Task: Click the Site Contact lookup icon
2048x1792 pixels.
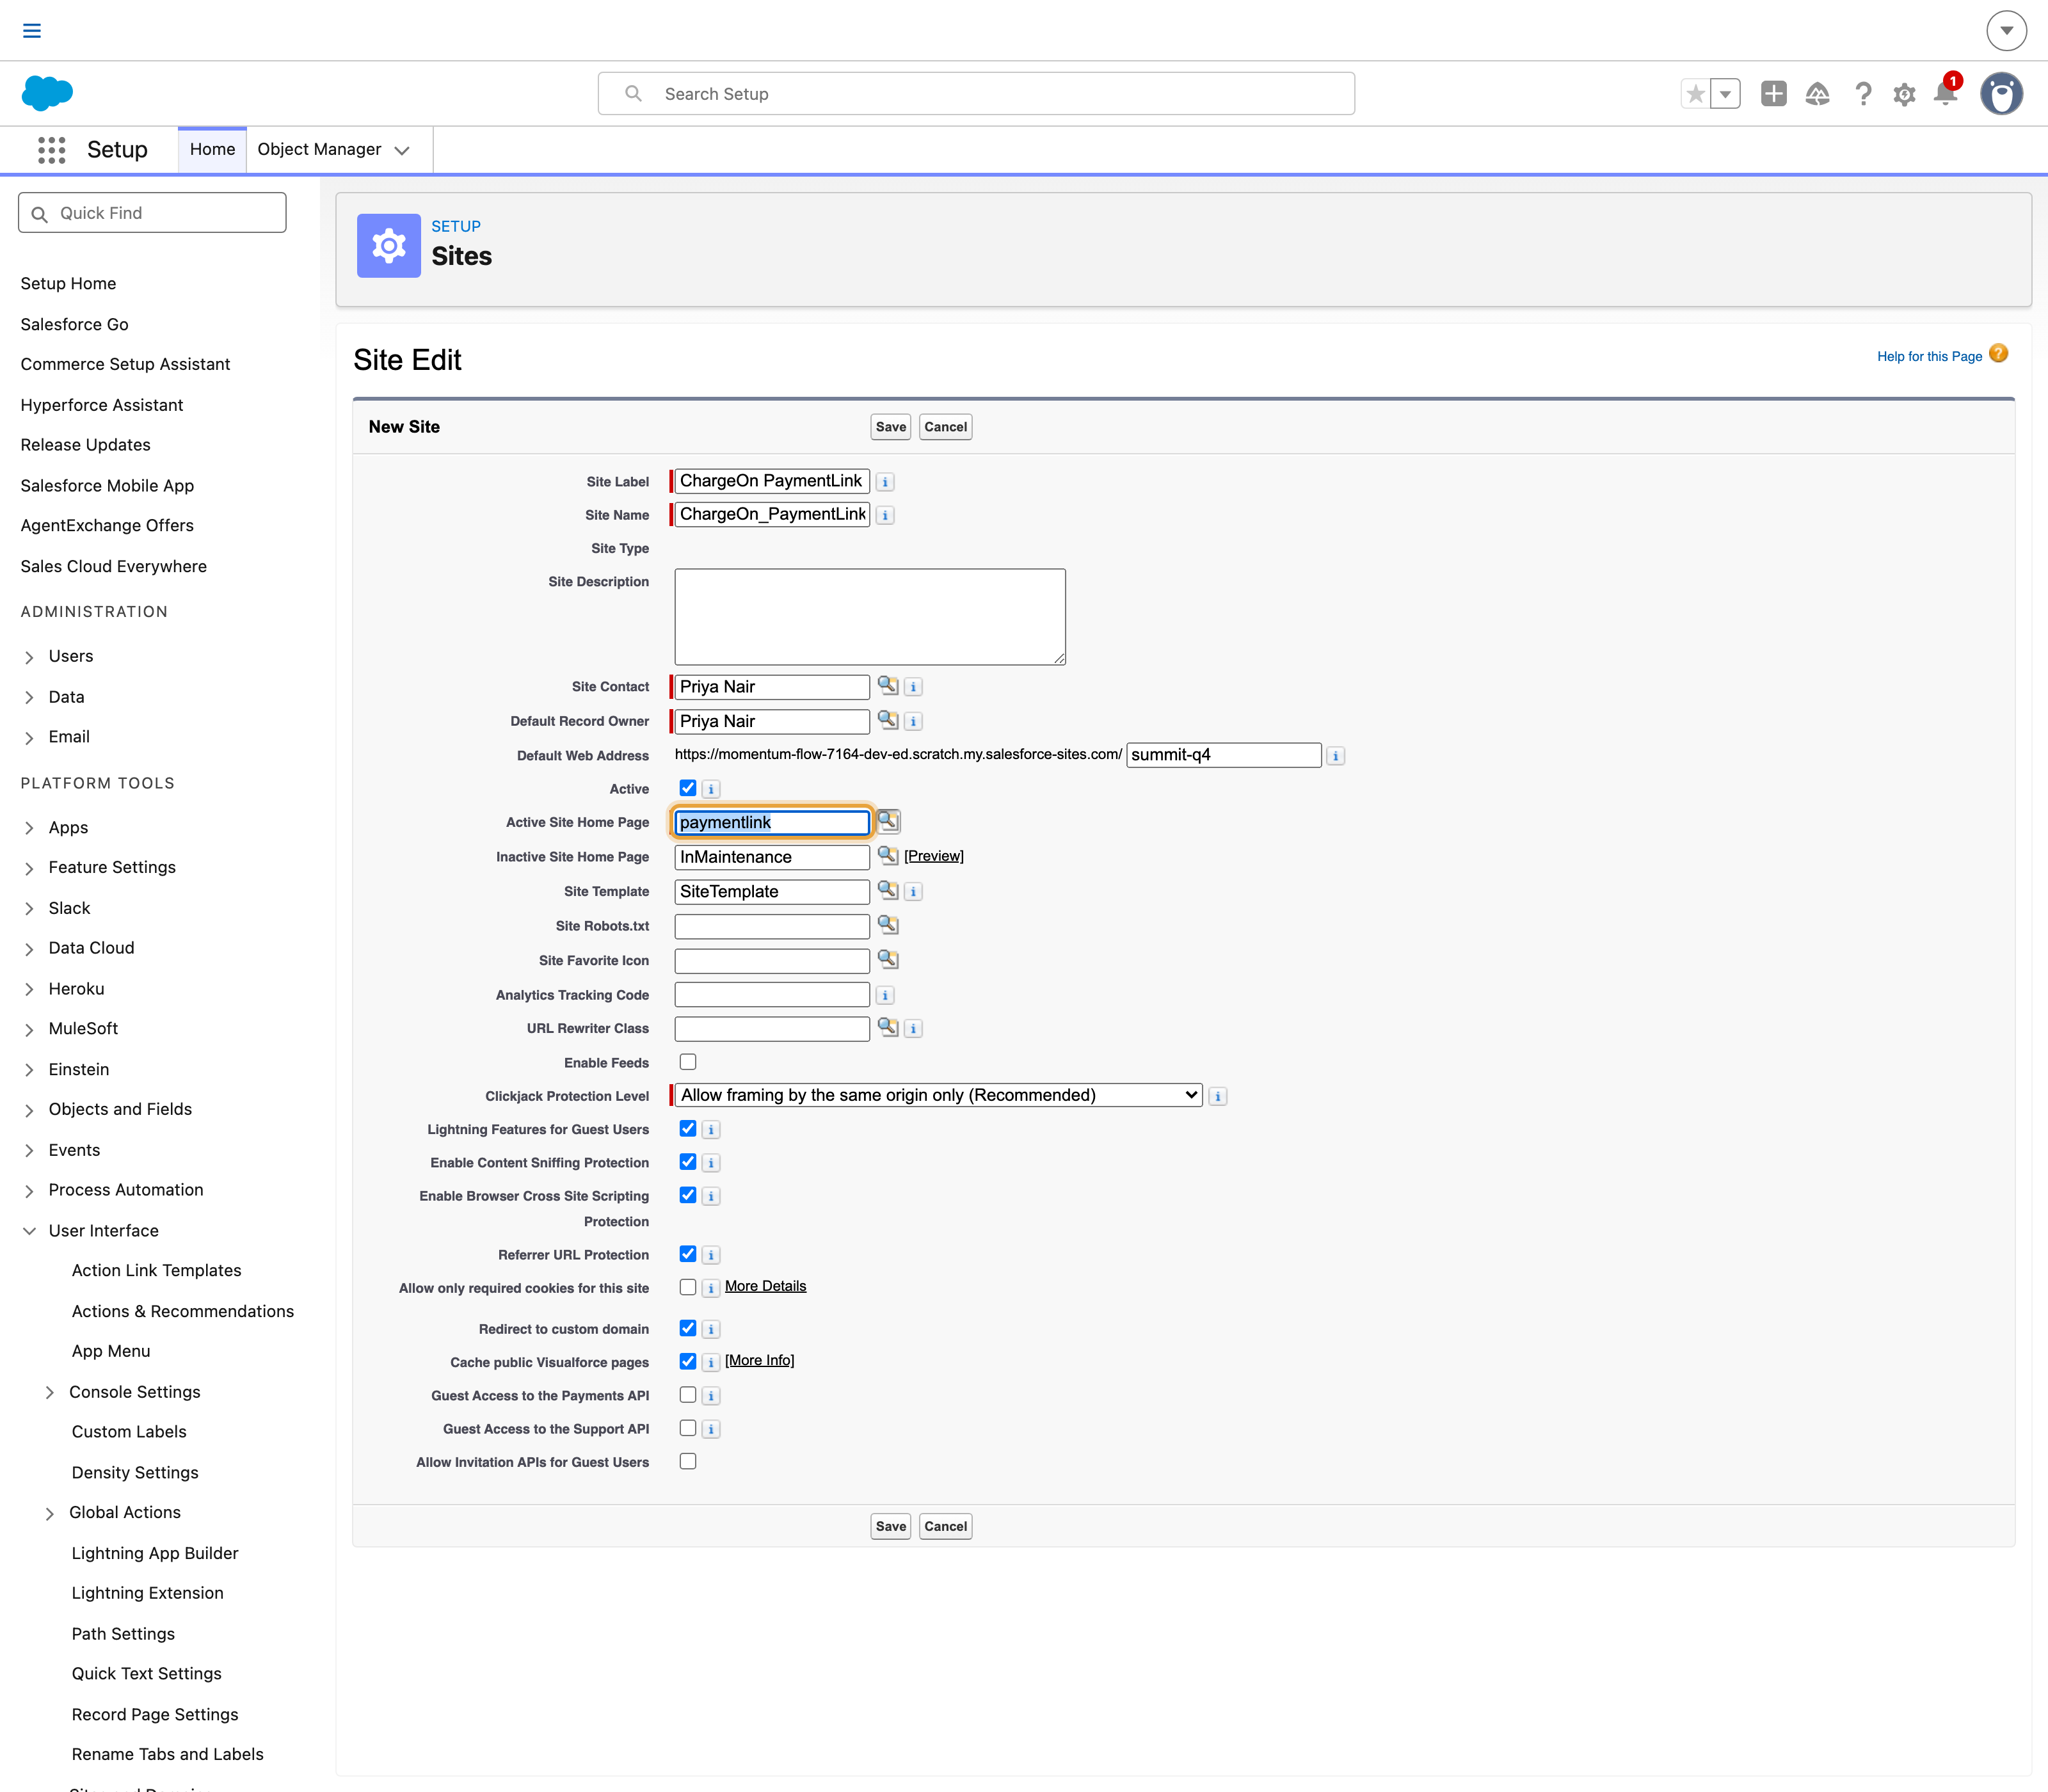Action: [888, 686]
